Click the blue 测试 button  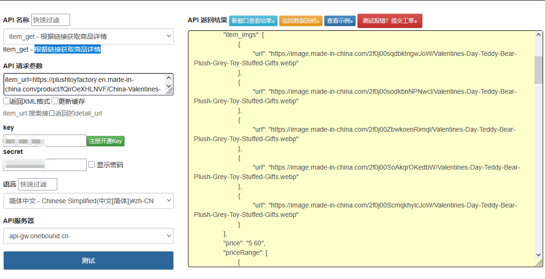[x=88, y=261]
